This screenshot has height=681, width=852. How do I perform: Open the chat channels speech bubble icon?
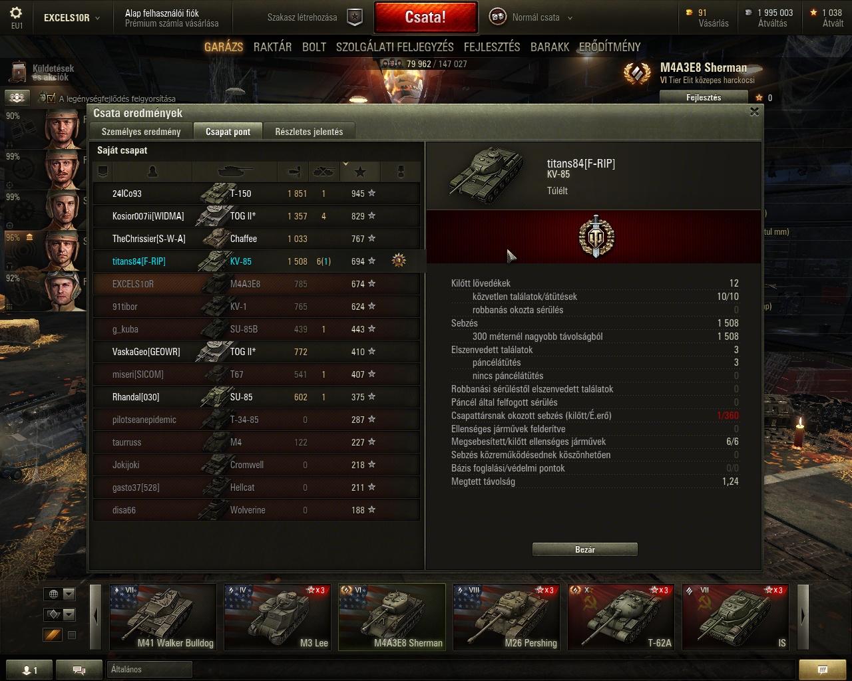click(79, 670)
